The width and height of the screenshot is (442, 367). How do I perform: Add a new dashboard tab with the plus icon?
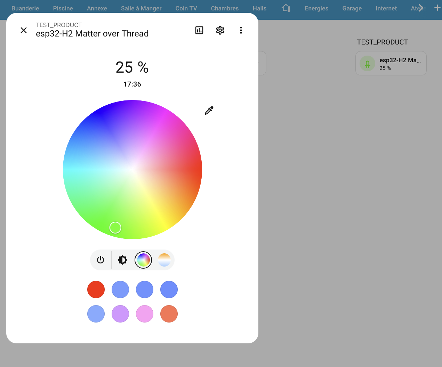point(437,8)
